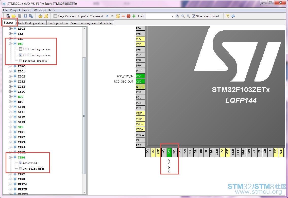Click the DAC peripheral cube icon
The image size is (288, 198).
coord(15,44)
